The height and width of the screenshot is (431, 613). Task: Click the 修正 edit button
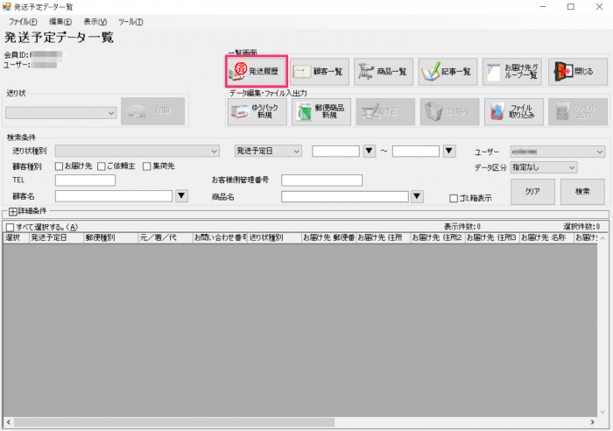385,112
